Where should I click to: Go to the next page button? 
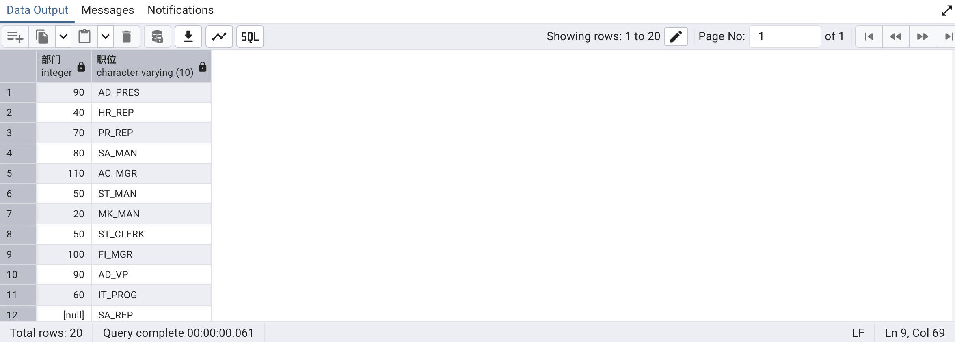pyautogui.click(x=923, y=36)
